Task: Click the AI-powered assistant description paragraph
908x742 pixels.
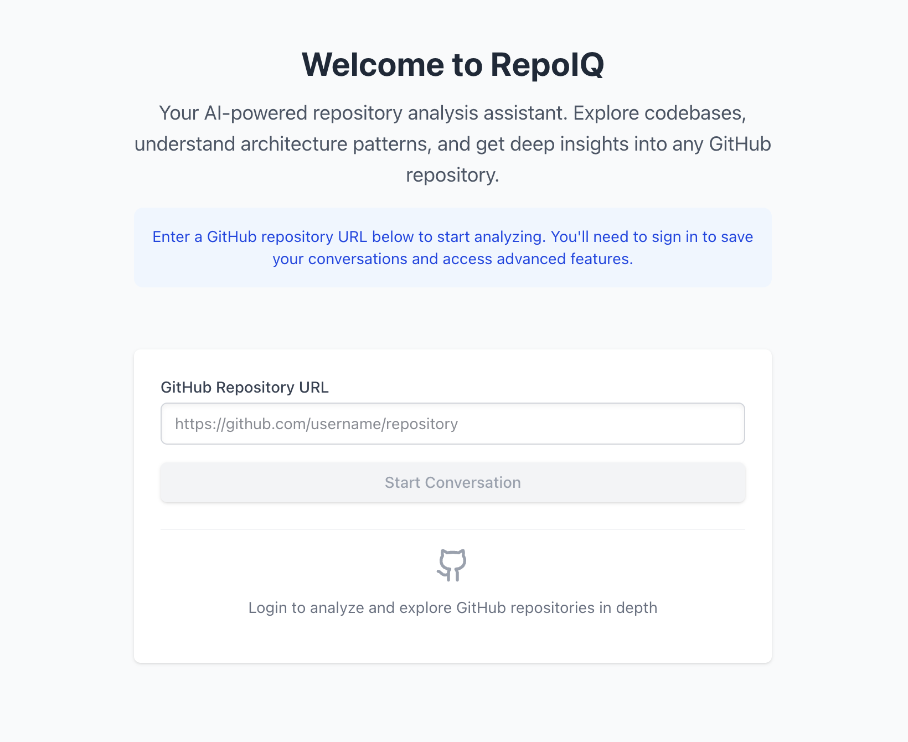Action: [x=452, y=144]
